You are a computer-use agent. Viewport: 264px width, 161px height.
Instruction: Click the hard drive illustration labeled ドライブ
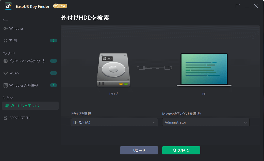pyautogui.click(x=113, y=70)
